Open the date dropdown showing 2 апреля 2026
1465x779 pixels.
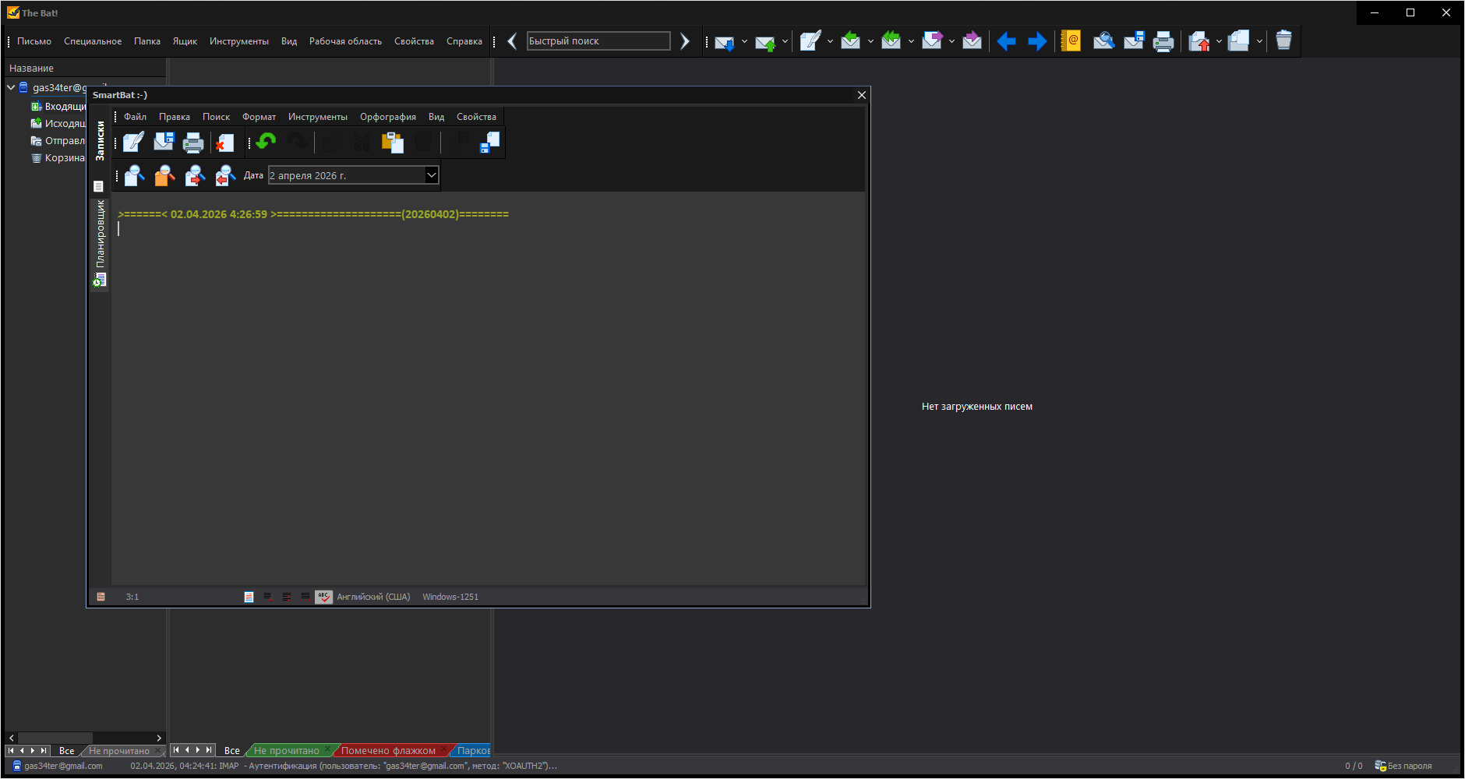tap(431, 175)
